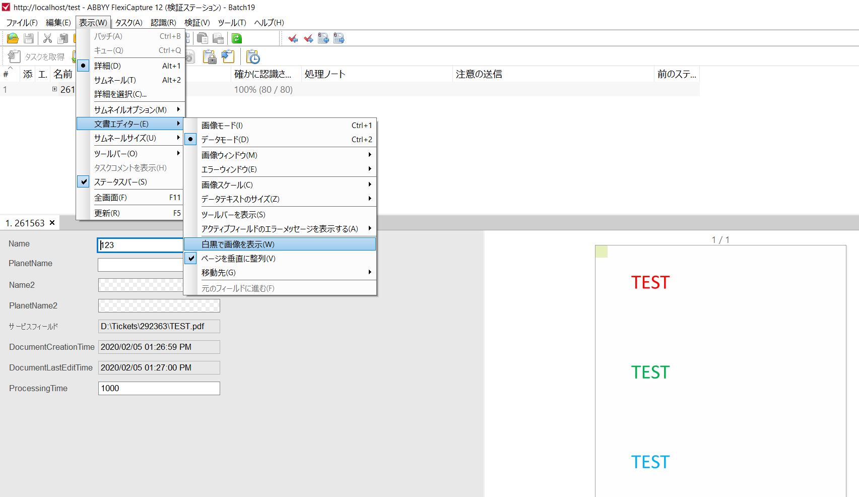Image resolution: width=859 pixels, height=497 pixels.
Task: Open the 編集(E) menu
Action: (58, 23)
